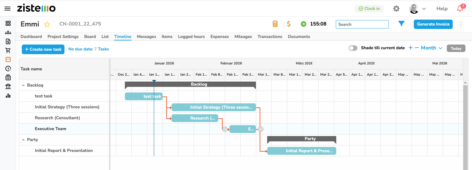472x170 pixels.
Task: Collapse the Backlog group
Action: click(x=23, y=85)
